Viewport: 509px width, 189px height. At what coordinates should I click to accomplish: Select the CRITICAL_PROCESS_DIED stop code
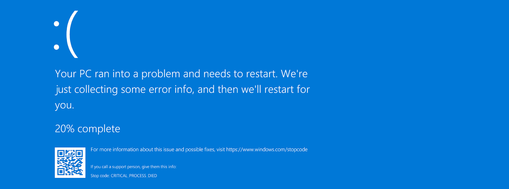(x=134, y=176)
